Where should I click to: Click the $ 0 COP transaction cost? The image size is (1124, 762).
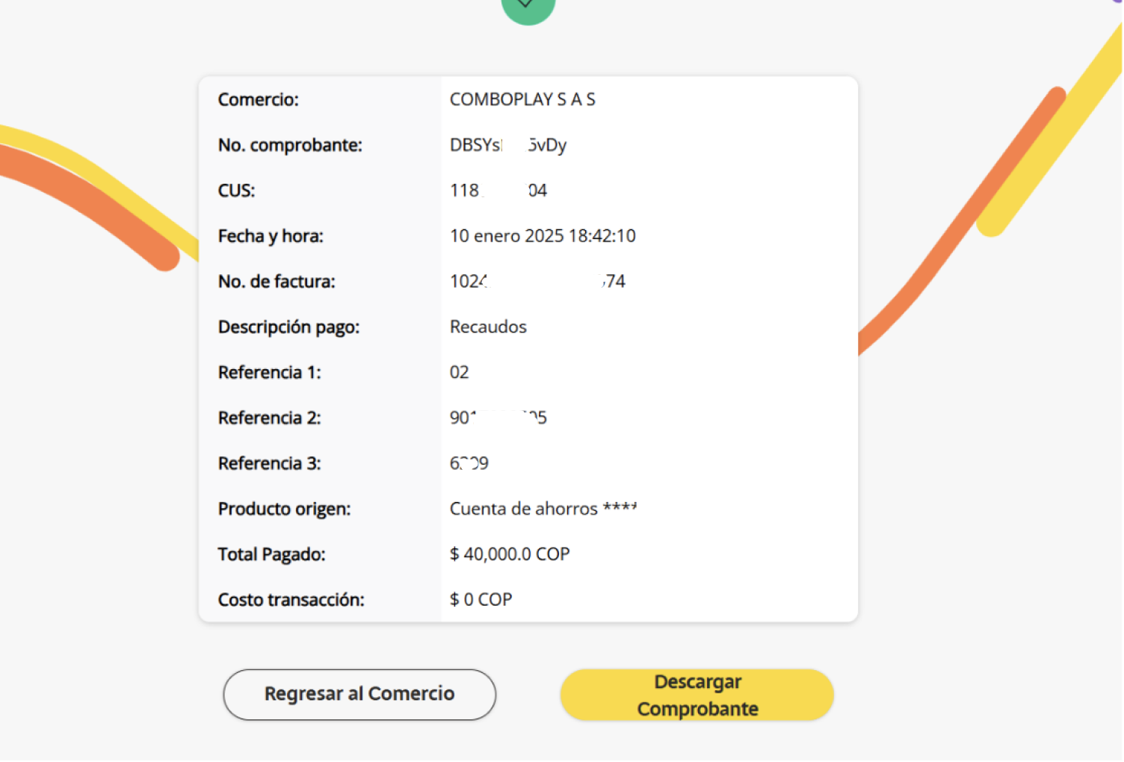tap(481, 600)
